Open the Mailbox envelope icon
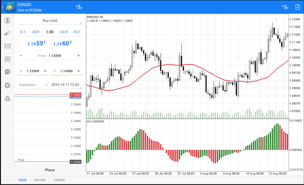Viewport: 304px width, 185px height. 7,46
